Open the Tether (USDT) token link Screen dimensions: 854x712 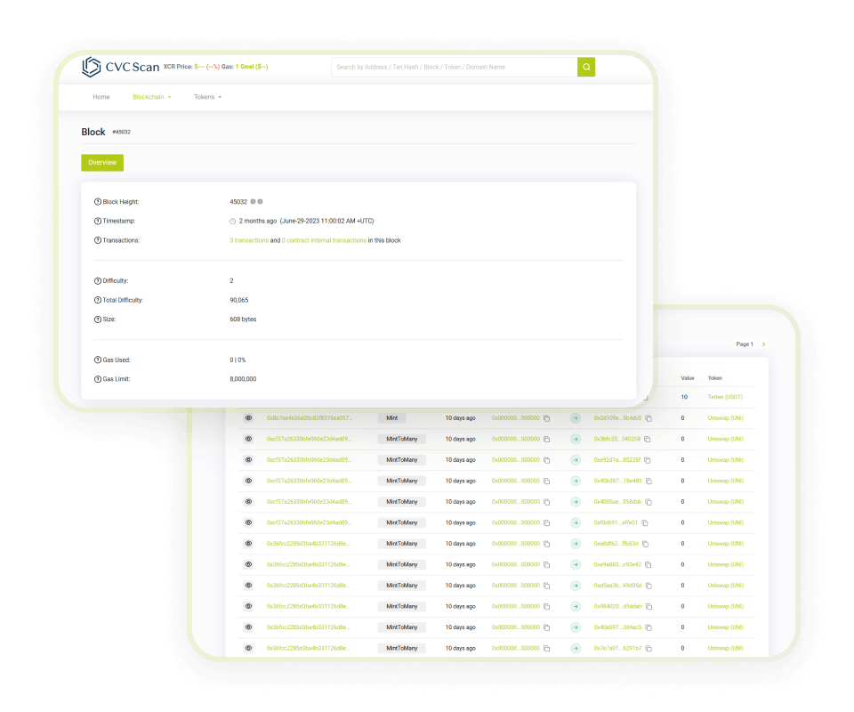(x=724, y=397)
